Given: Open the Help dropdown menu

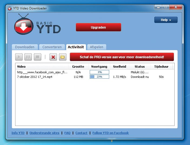Looking at the screenshot, I should tap(166, 20).
